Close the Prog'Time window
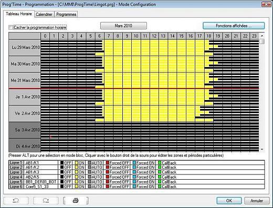Screen dimensions: 273x208 click(x=266, y=4)
